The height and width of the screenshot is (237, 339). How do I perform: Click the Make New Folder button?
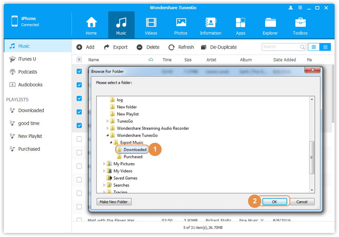[x=114, y=202]
